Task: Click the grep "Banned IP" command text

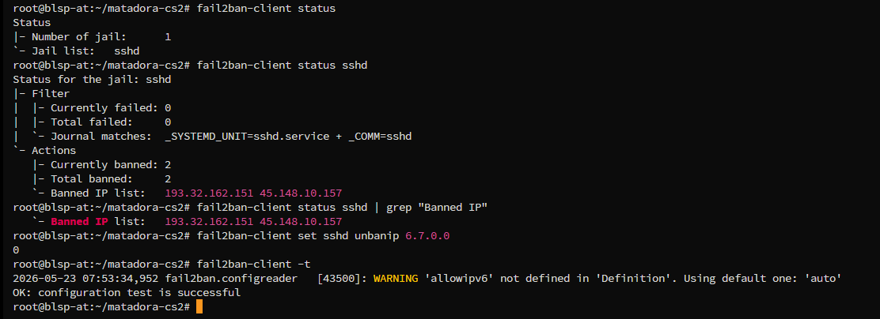Action: pos(437,207)
